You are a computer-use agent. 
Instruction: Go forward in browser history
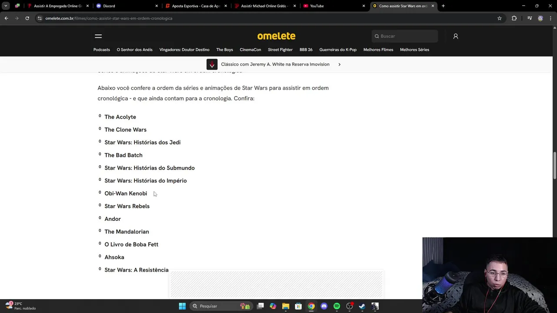tap(17, 18)
